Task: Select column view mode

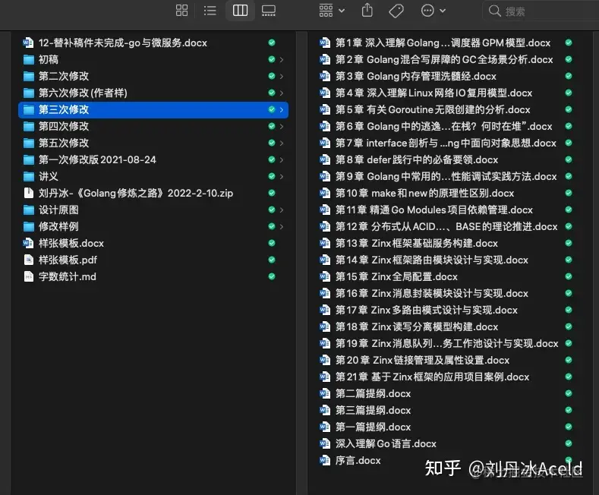Action: (x=240, y=11)
